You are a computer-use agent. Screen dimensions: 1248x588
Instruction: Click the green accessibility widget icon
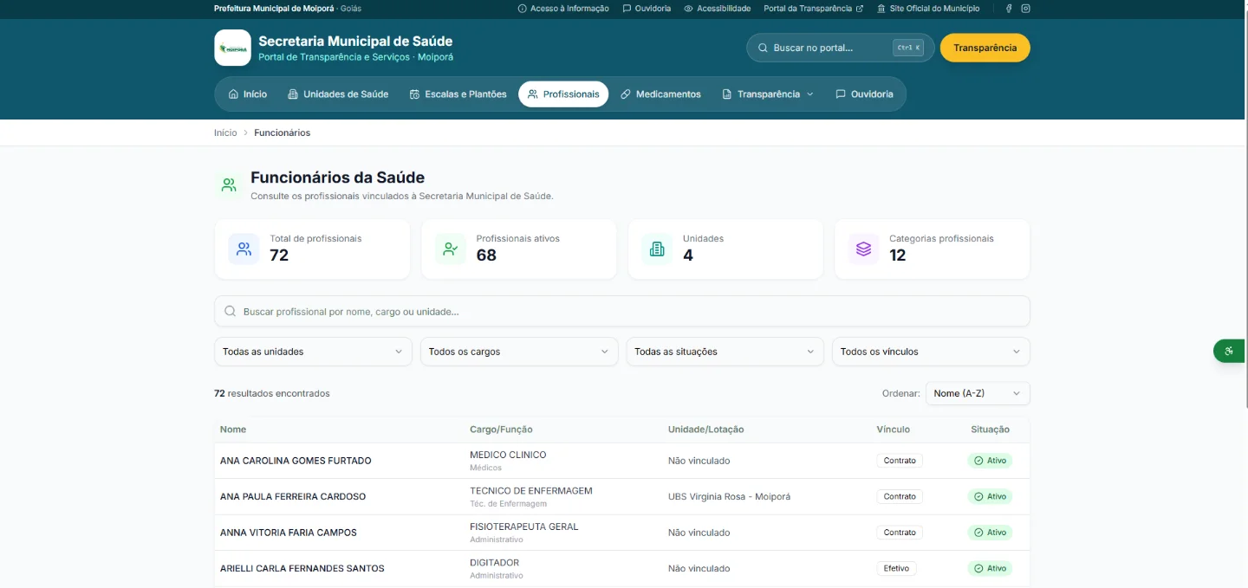[x=1229, y=352]
